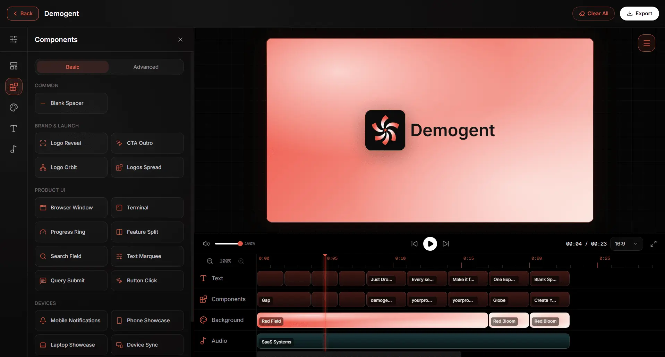Select the Components sidebar icon
Viewport: 665px width, 357px height.
[14, 86]
